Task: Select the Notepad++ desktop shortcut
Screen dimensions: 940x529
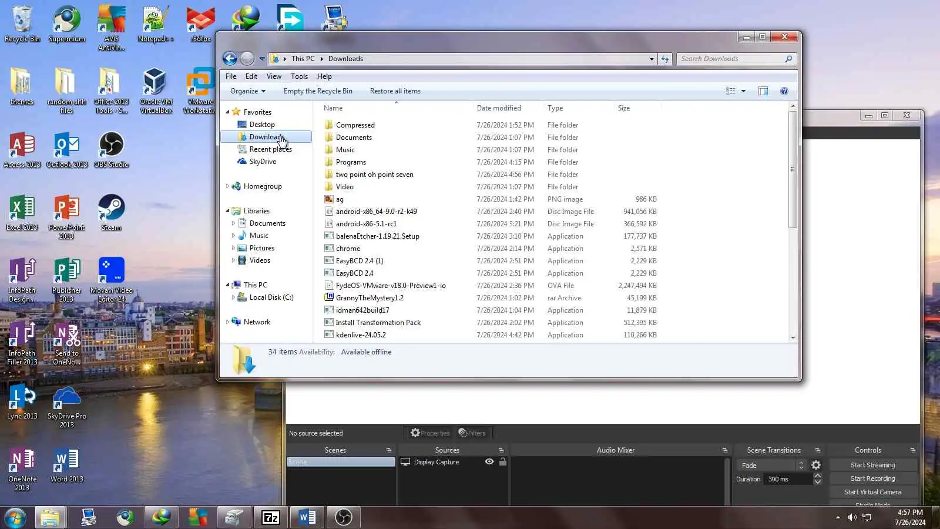Action: coord(156,24)
